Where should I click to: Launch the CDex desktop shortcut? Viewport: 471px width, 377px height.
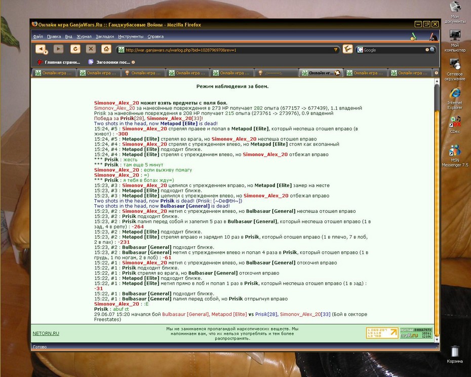[455, 125]
